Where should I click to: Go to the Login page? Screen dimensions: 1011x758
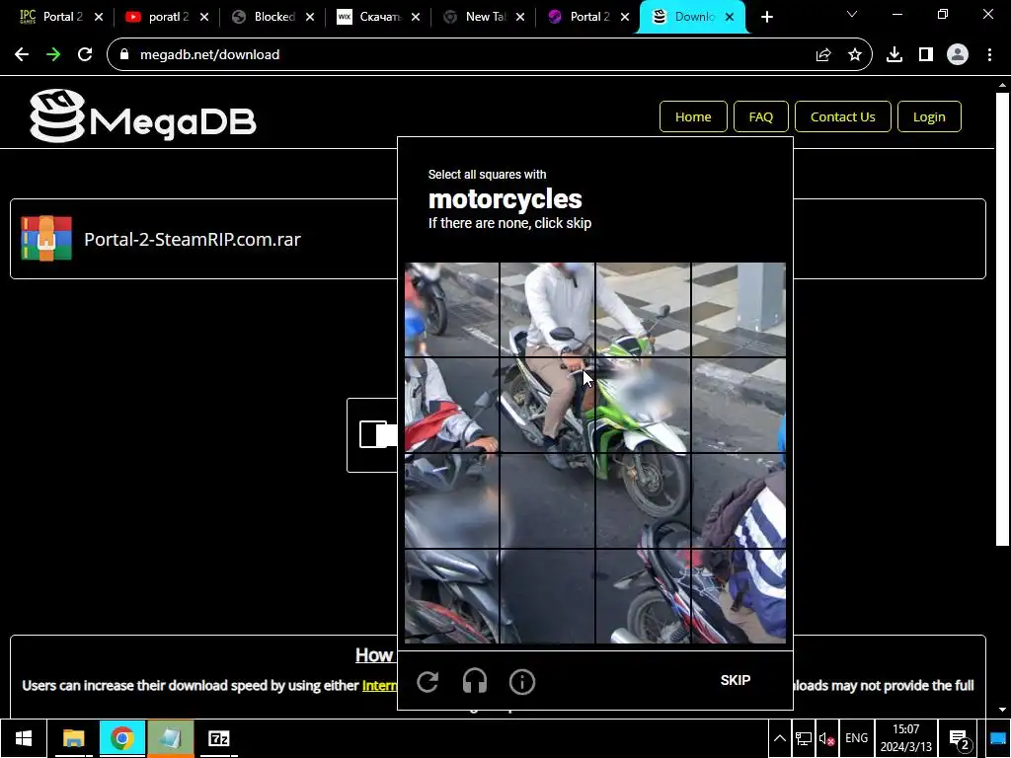coord(929,116)
